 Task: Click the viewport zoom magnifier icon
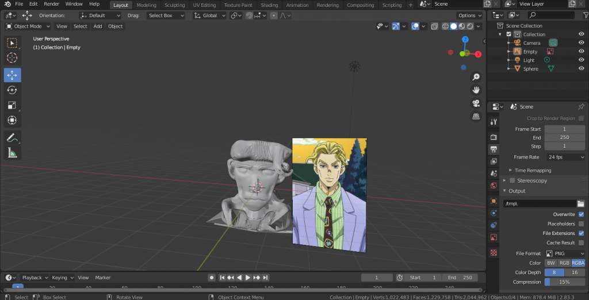[476, 77]
